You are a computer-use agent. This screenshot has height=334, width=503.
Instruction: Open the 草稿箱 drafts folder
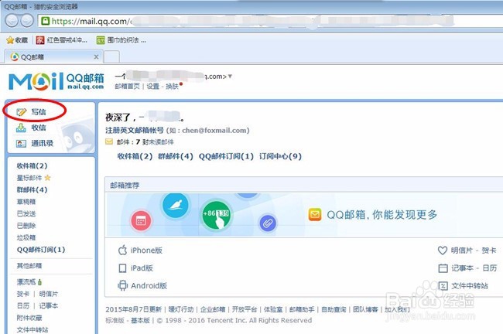click(26, 202)
